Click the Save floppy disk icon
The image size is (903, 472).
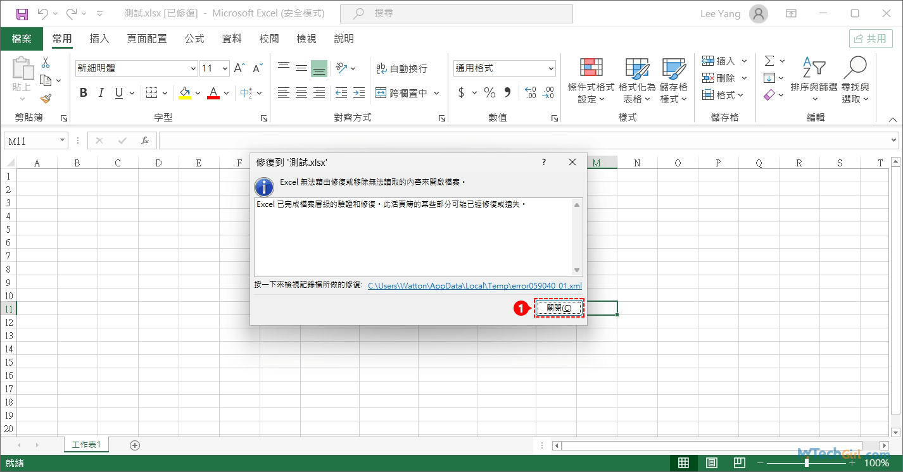click(x=22, y=13)
